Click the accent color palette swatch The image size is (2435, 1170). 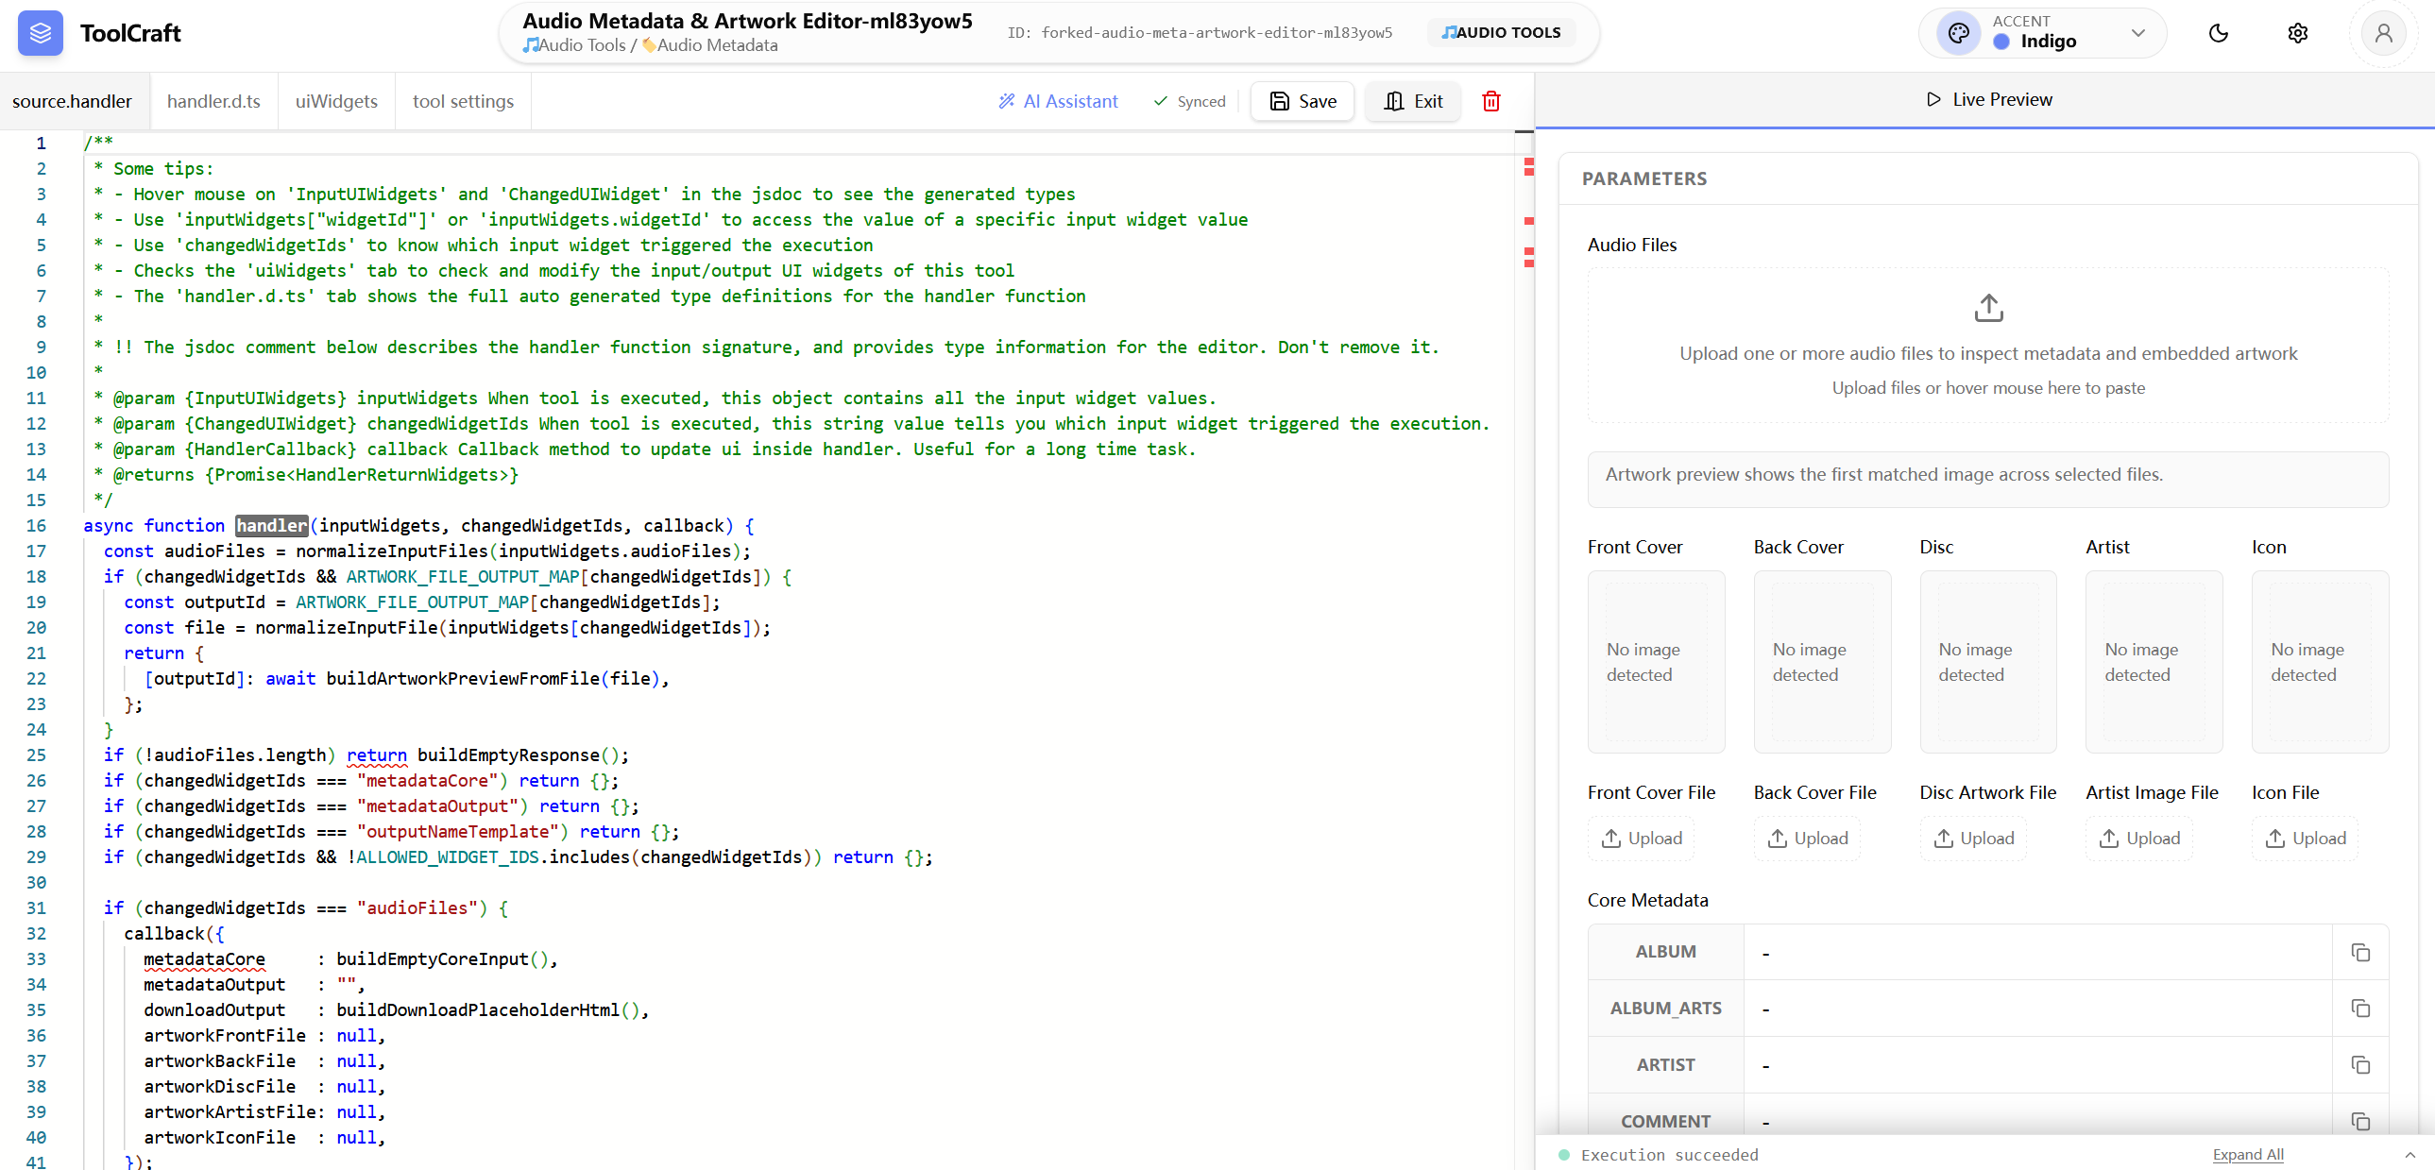coord(1958,33)
